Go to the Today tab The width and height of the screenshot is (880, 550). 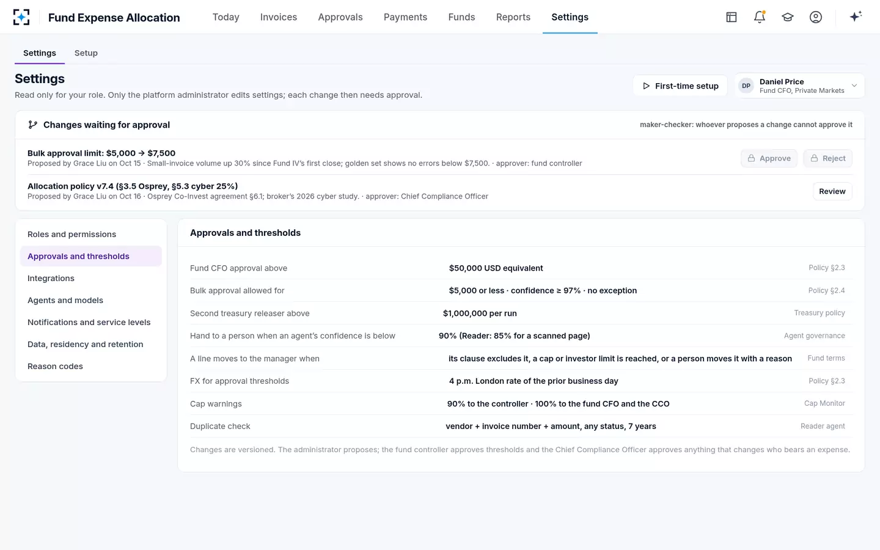click(x=226, y=17)
